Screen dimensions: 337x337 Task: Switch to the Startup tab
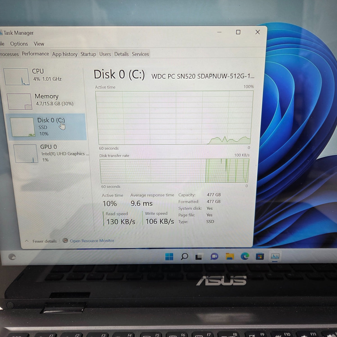pyautogui.click(x=88, y=54)
